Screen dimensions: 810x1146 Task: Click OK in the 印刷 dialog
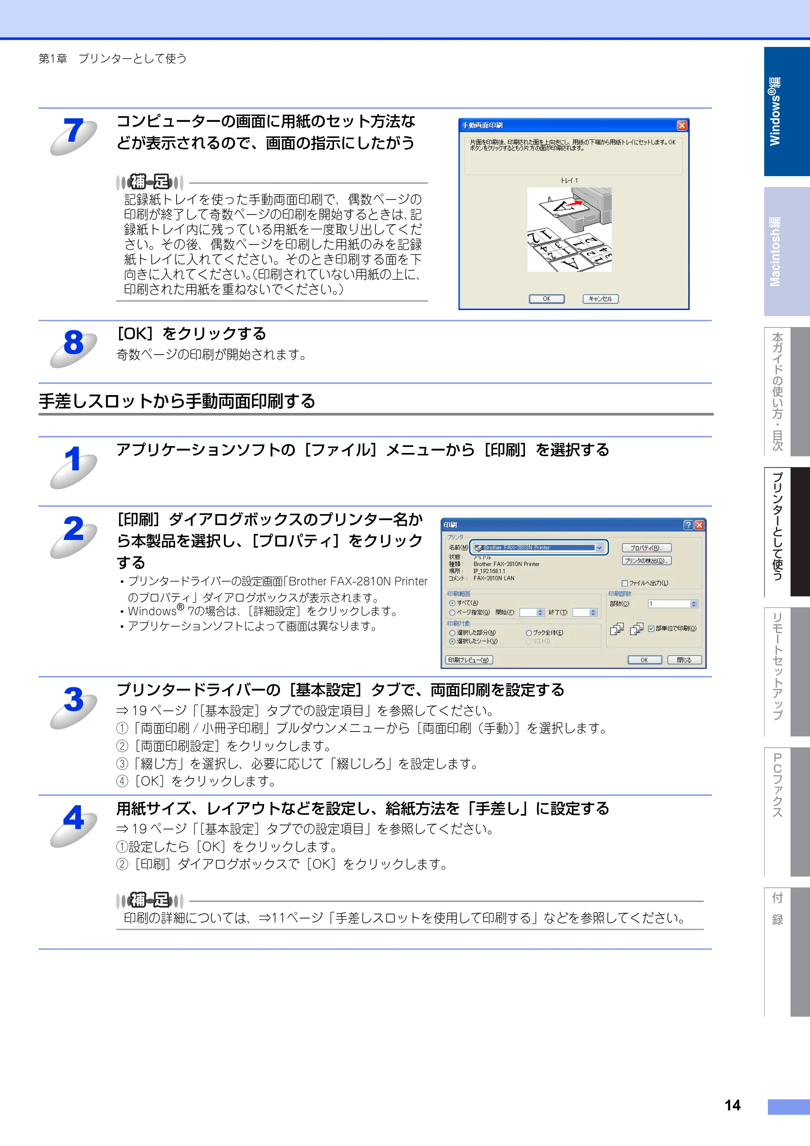tap(644, 660)
